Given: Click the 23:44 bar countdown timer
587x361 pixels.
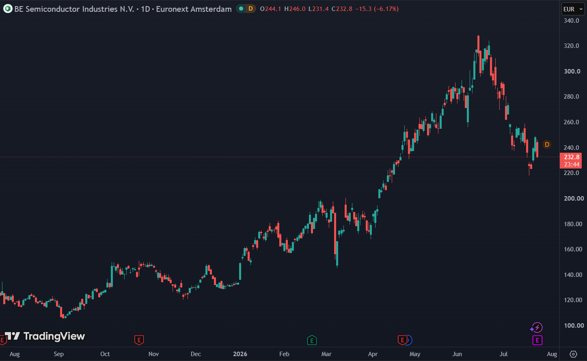Looking at the screenshot, I should coord(571,164).
